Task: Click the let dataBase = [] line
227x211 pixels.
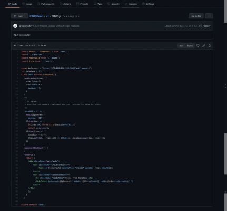Action: tap(32, 71)
